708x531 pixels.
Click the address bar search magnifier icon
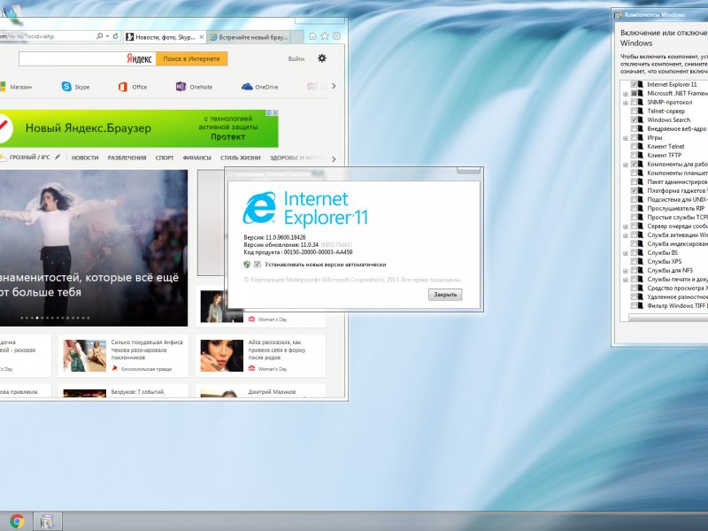(99, 36)
